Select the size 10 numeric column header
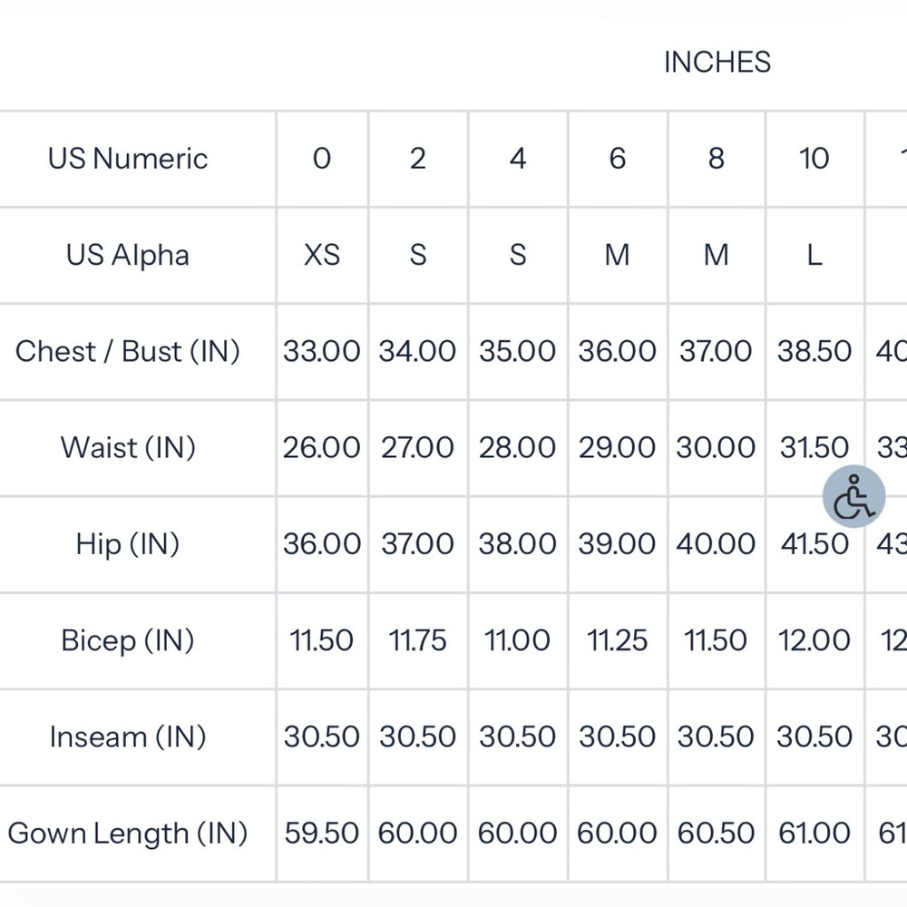Image resolution: width=907 pixels, height=907 pixels. pyautogui.click(x=814, y=159)
